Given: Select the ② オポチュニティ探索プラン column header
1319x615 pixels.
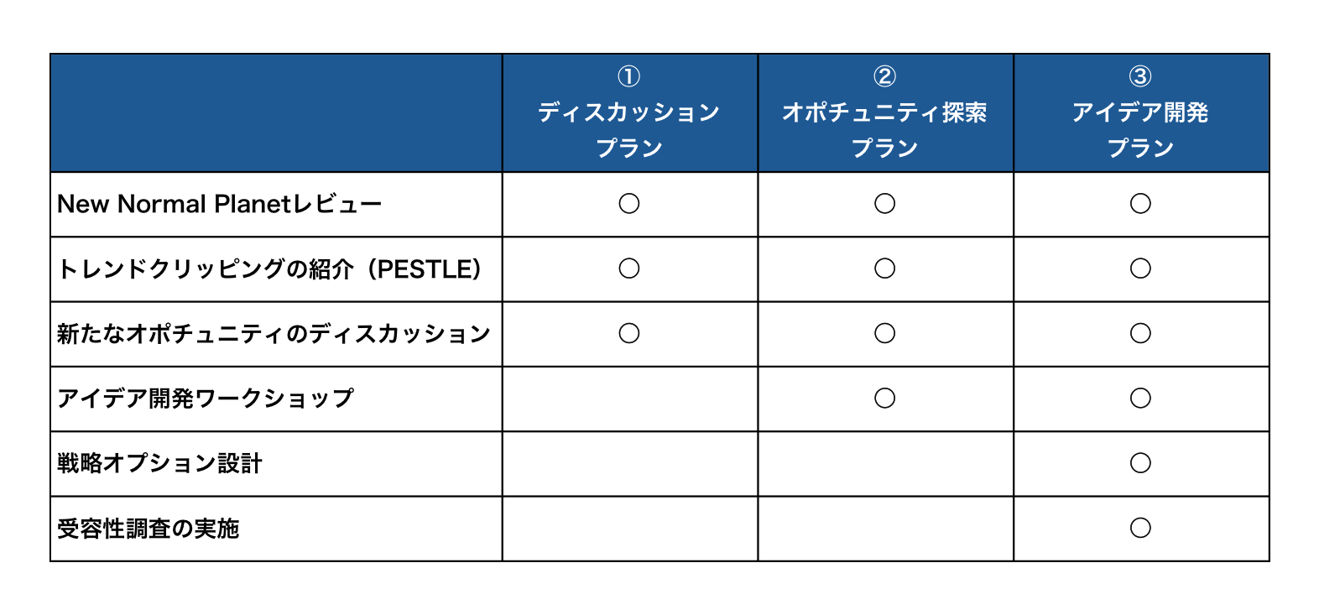Looking at the screenshot, I should (885, 113).
